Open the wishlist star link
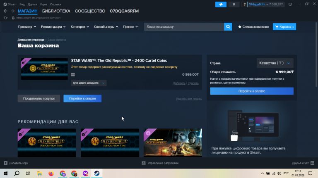The width and height of the screenshot is (318, 178). [253, 27]
